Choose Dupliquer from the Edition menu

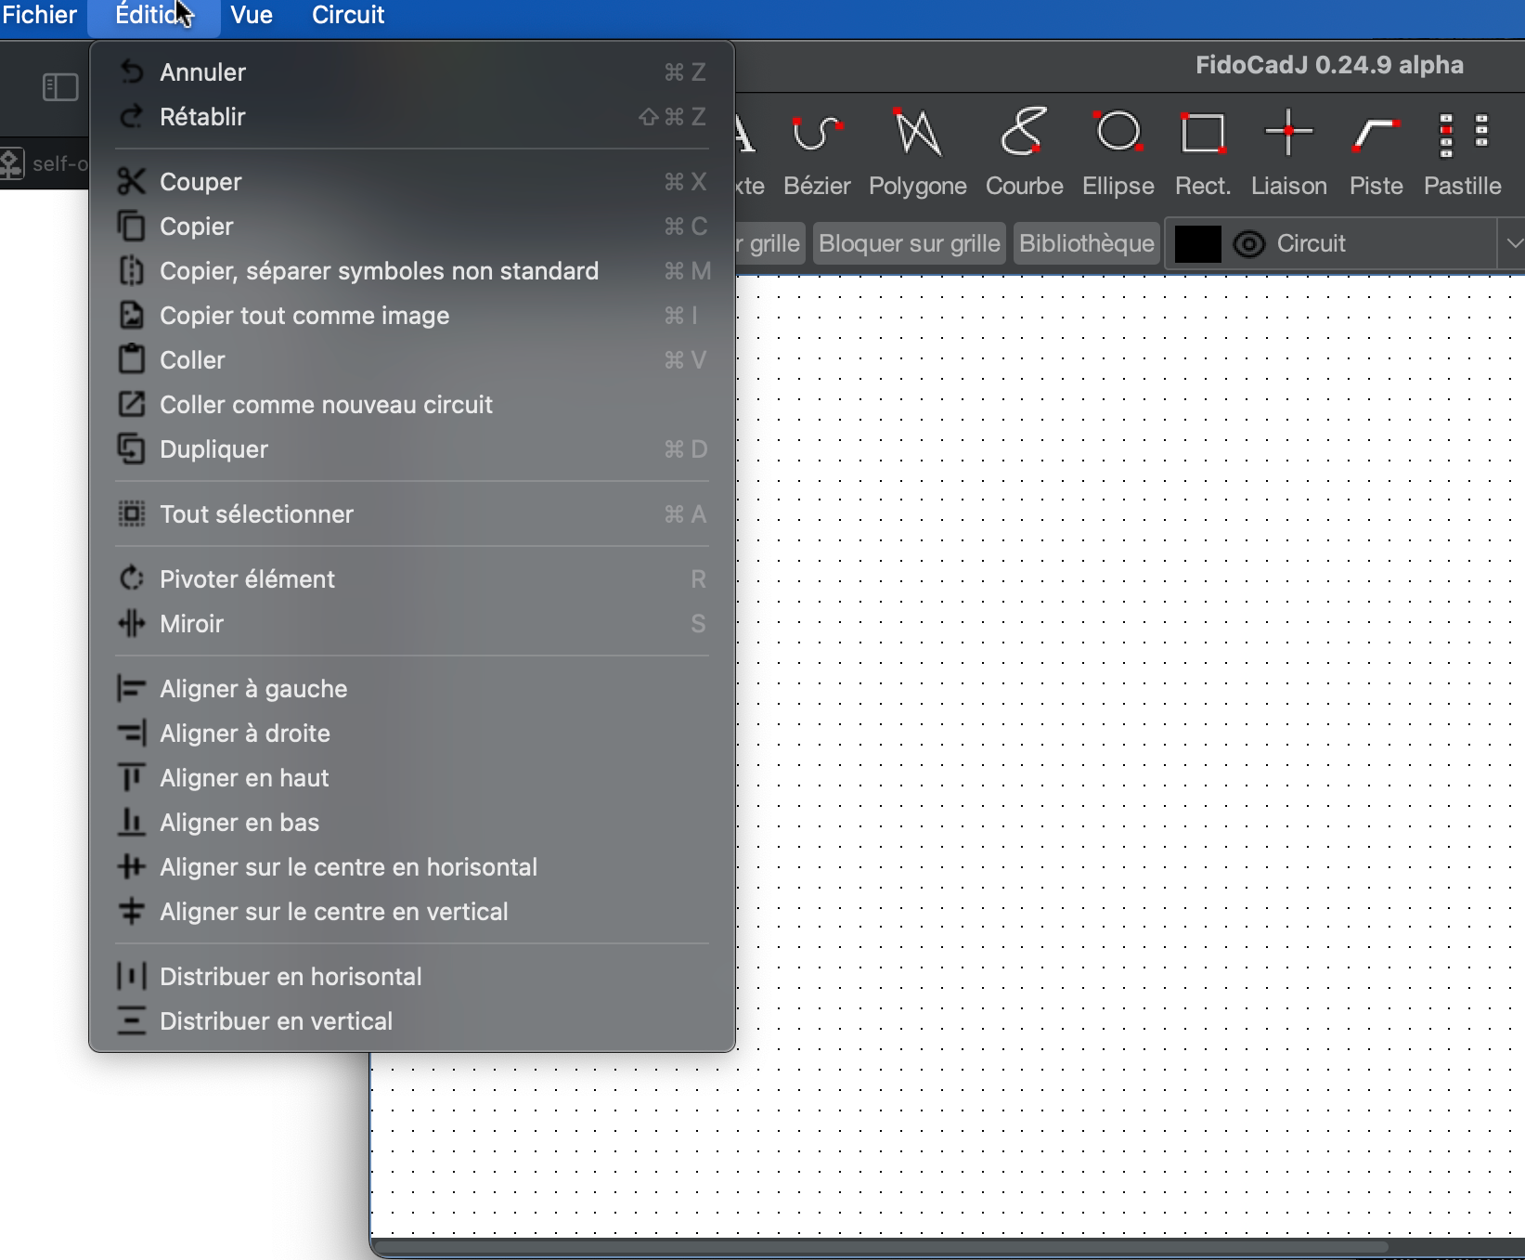point(213,449)
